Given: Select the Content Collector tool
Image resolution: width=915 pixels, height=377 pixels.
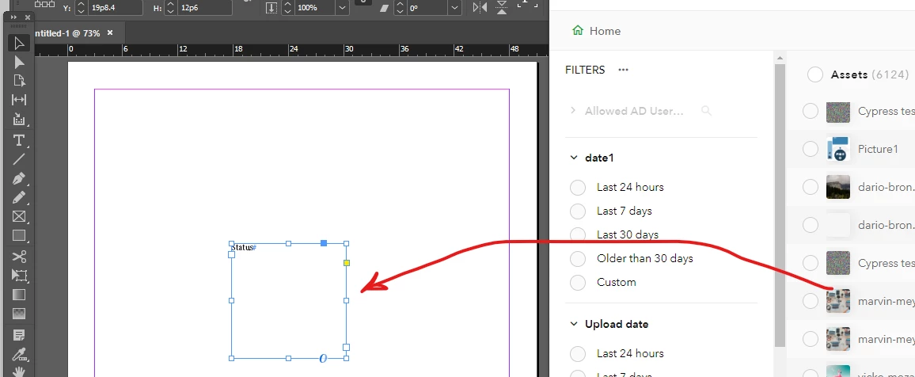Looking at the screenshot, I should [x=19, y=119].
